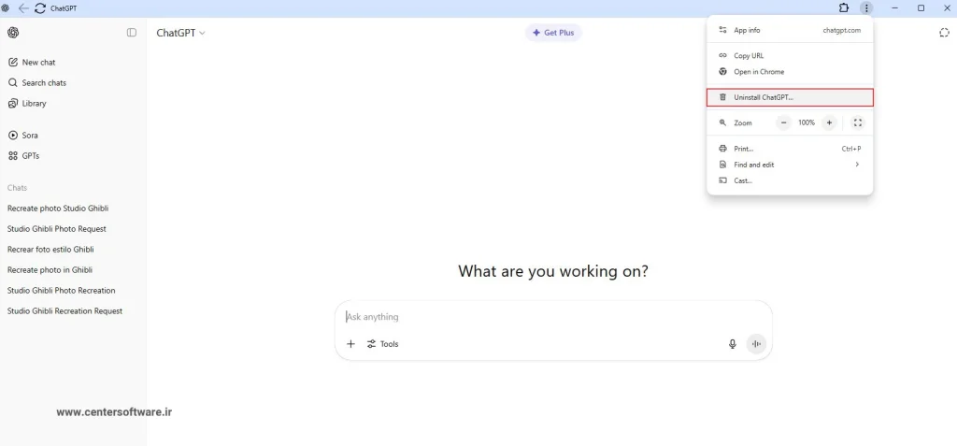Reload the app with the refresh icon
This screenshot has height=446, width=957.
pos(40,7)
